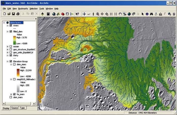The height and width of the screenshot is (115, 177).
Task: Click the Full View globe icon
Action: [x=129, y=14]
